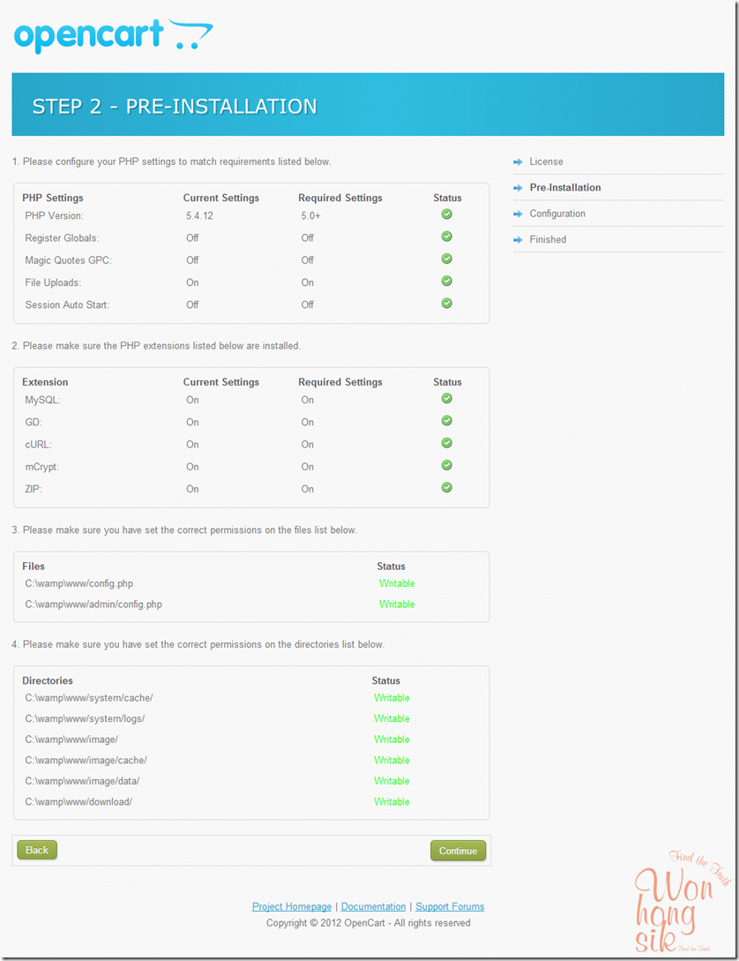The image size is (739, 961).
Task: Click Writable status for www/config.php
Action: pos(397,583)
